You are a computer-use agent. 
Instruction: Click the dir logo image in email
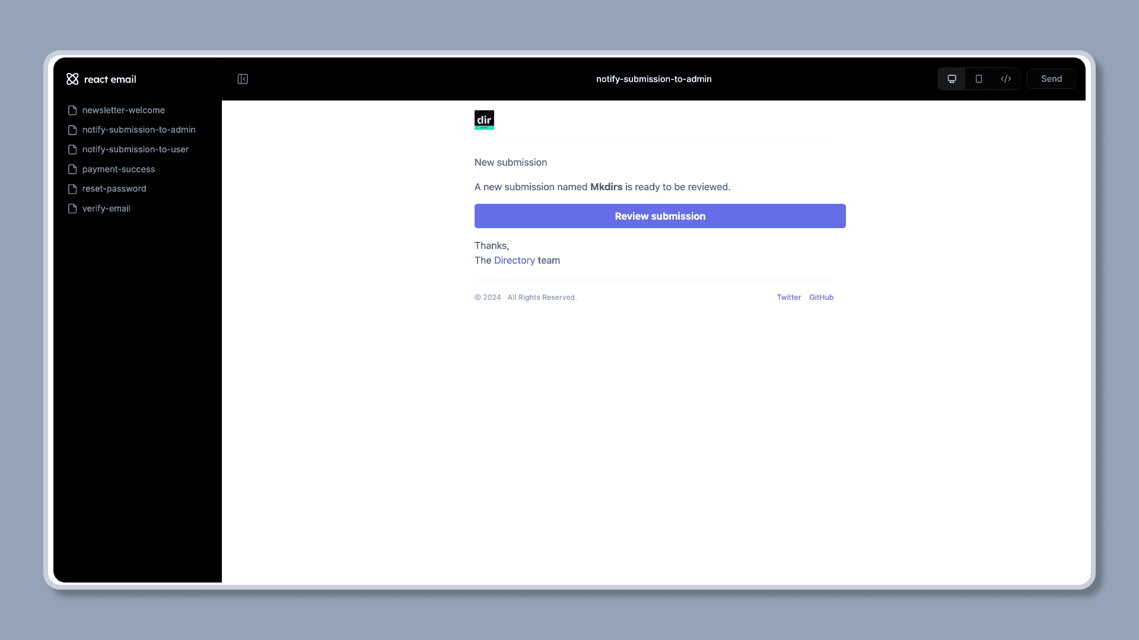tap(484, 120)
